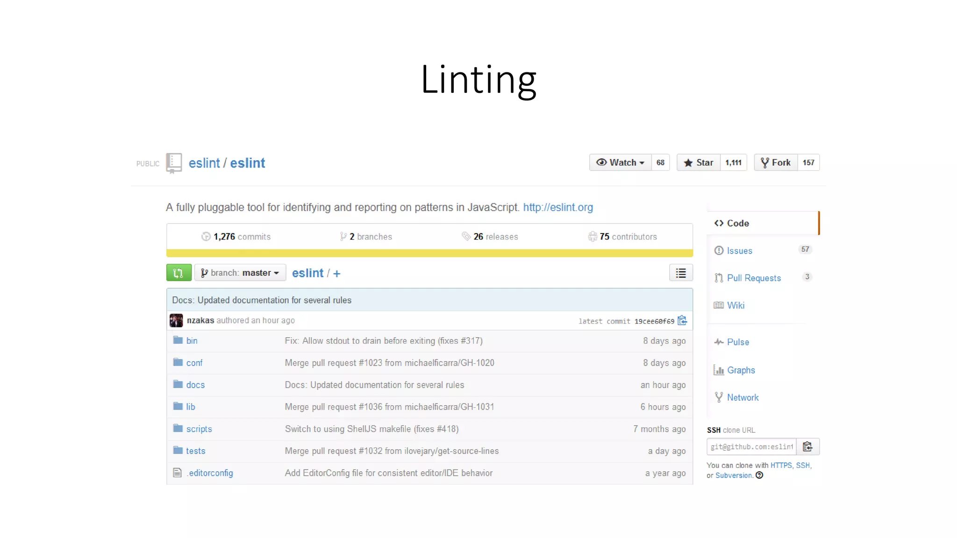The width and height of the screenshot is (957, 538).
Task: Open the Code tab in sidebar
Action: (763, 223)
